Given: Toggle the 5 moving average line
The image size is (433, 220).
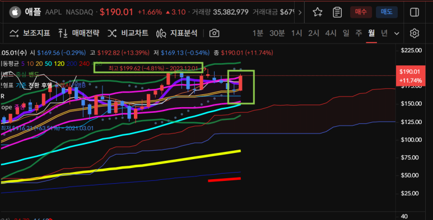Looking at the screenshot, I should [22, 64].
